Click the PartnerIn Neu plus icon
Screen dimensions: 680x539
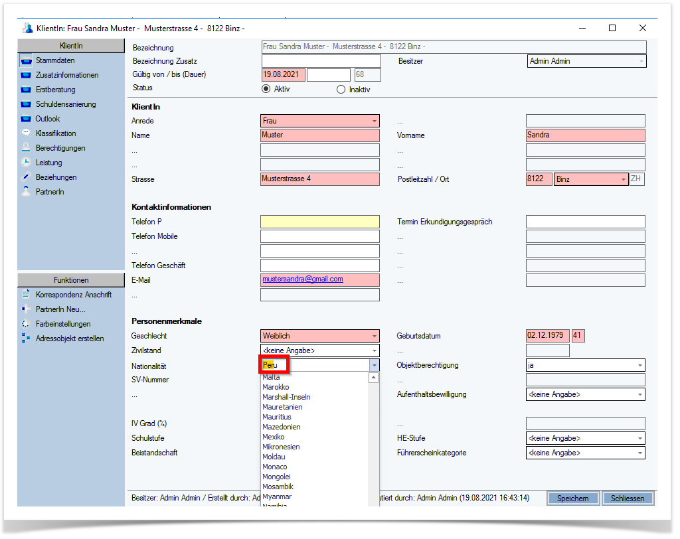click(x=26, y=309)
